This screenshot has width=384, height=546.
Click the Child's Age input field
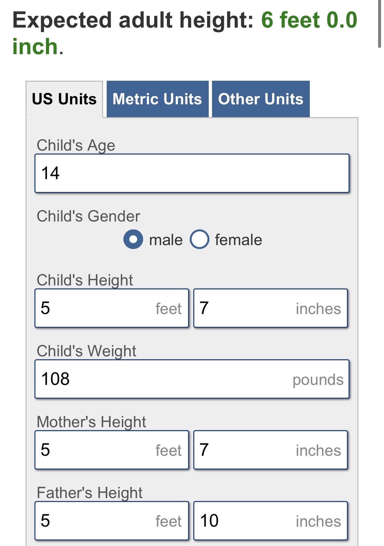pyautogui.click(x=192, y=173)
